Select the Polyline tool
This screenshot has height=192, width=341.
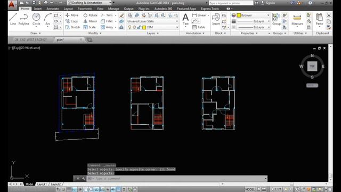(23, 19)
